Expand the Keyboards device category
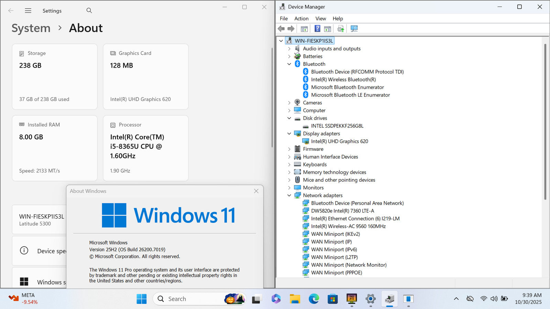 click(289, 164)
